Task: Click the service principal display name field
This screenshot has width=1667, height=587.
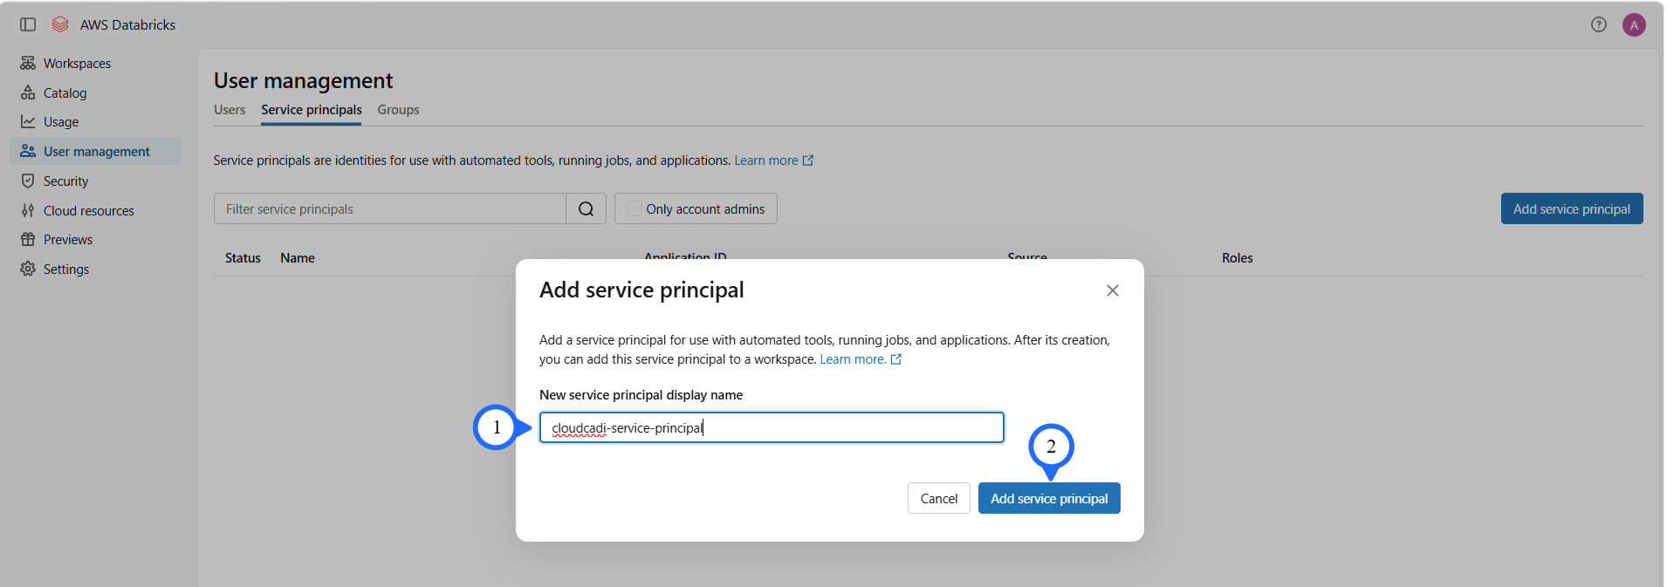Action: [772, 427]
